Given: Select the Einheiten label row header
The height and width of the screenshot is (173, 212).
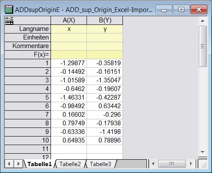Looking at the screenshot, I should [x=28, y=37].
